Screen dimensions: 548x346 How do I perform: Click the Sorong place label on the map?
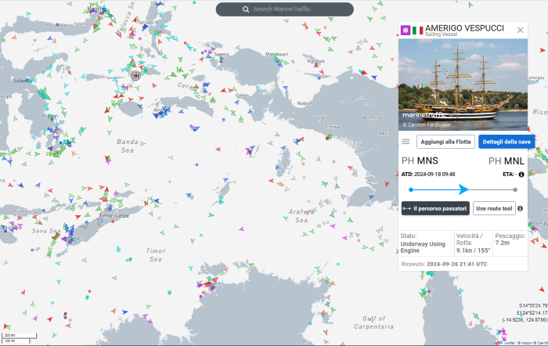[222, 54]
